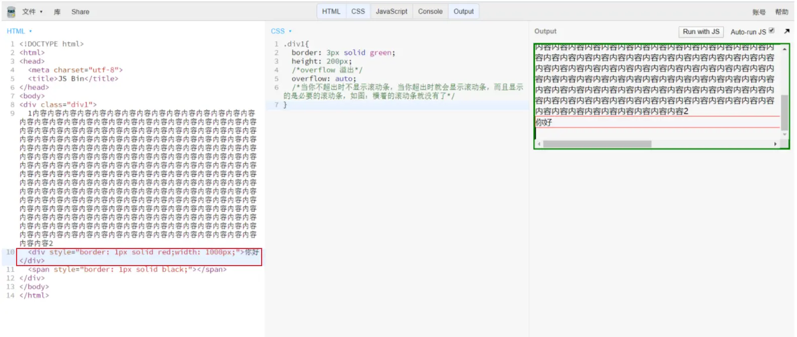Click the Share menu item
Image resolution: width=797 pixels, height=337 pixels.
point(80,12)
